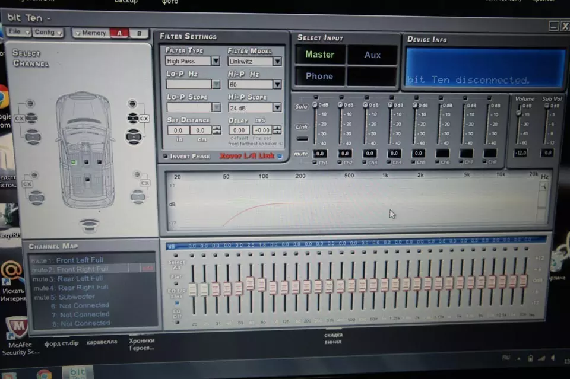
Task: Click the front right CX coaxial icon
Action: point(144,119)
